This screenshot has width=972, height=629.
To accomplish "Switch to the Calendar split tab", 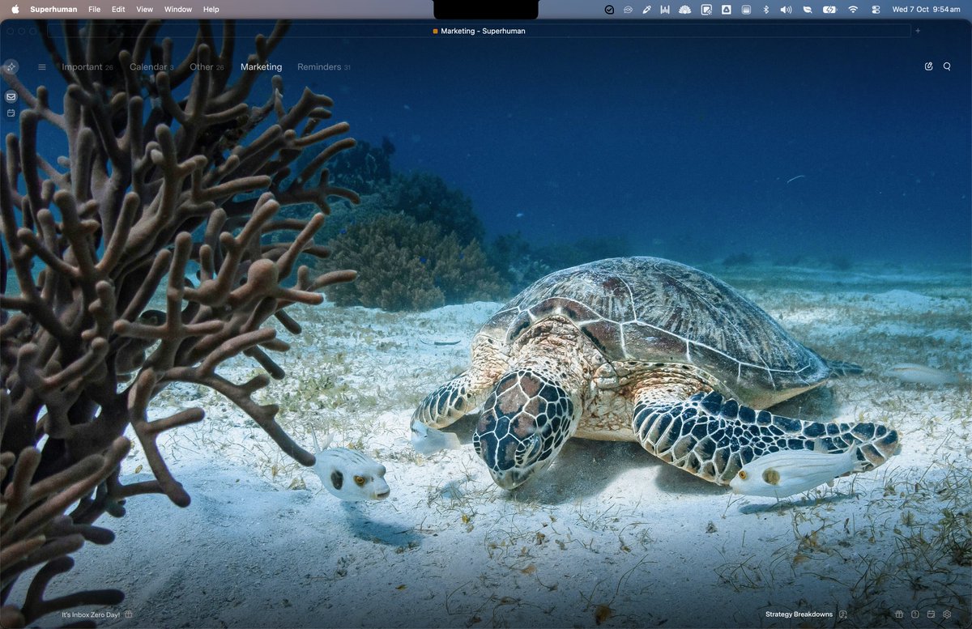I will click(x=151, y=67).
